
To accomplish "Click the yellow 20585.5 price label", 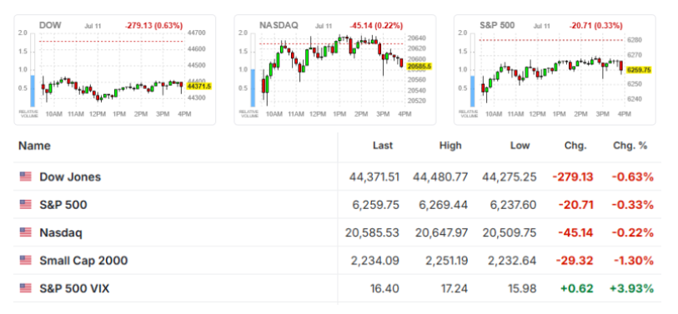I will coord(419,67).
